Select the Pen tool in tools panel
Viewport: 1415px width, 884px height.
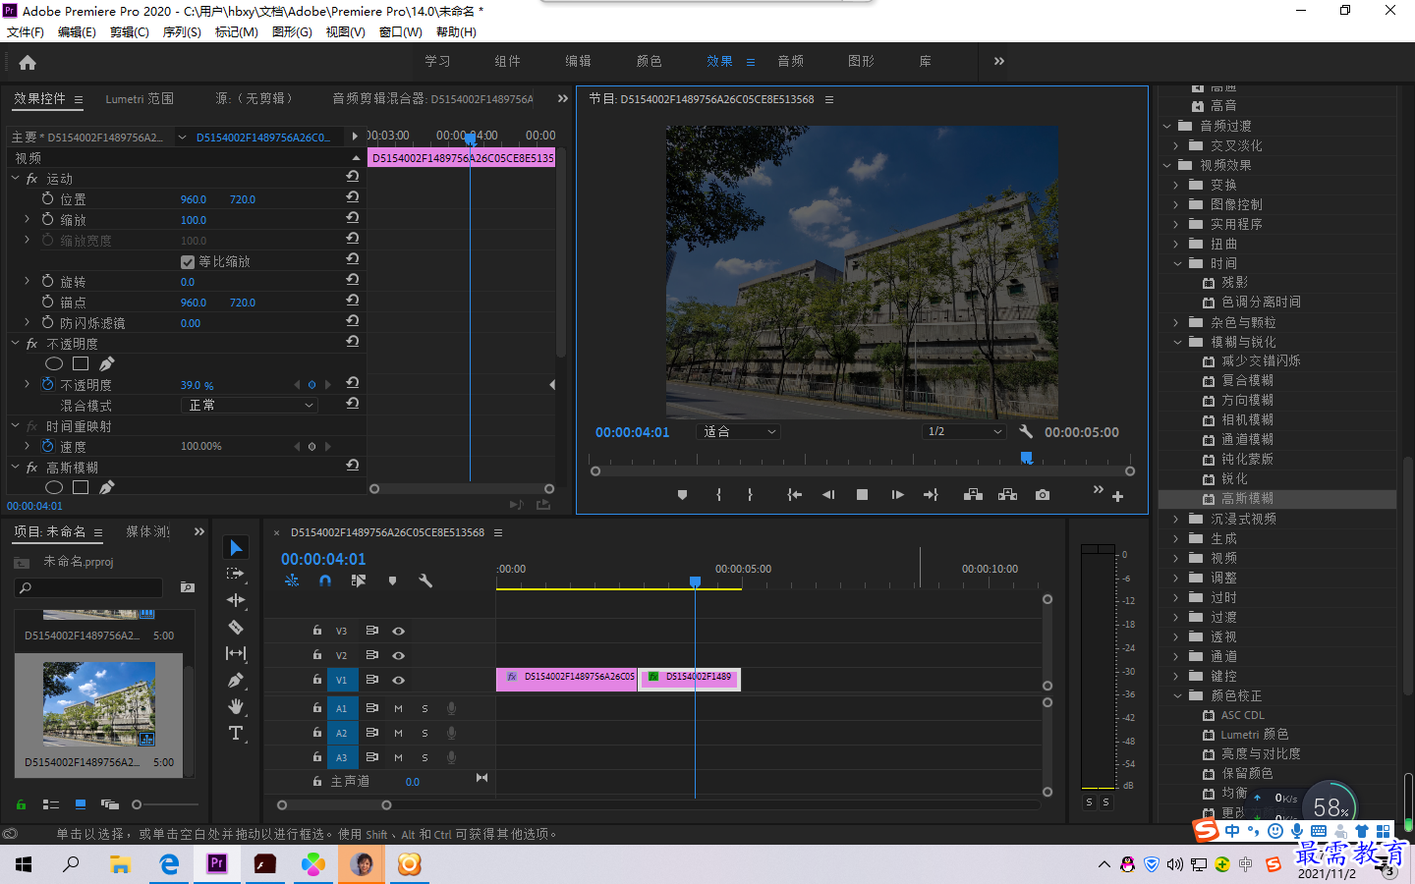click(236, 680)
